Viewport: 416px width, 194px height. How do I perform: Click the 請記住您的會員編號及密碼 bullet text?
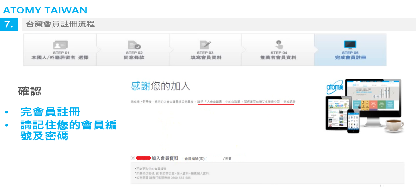tap(69, 130)
